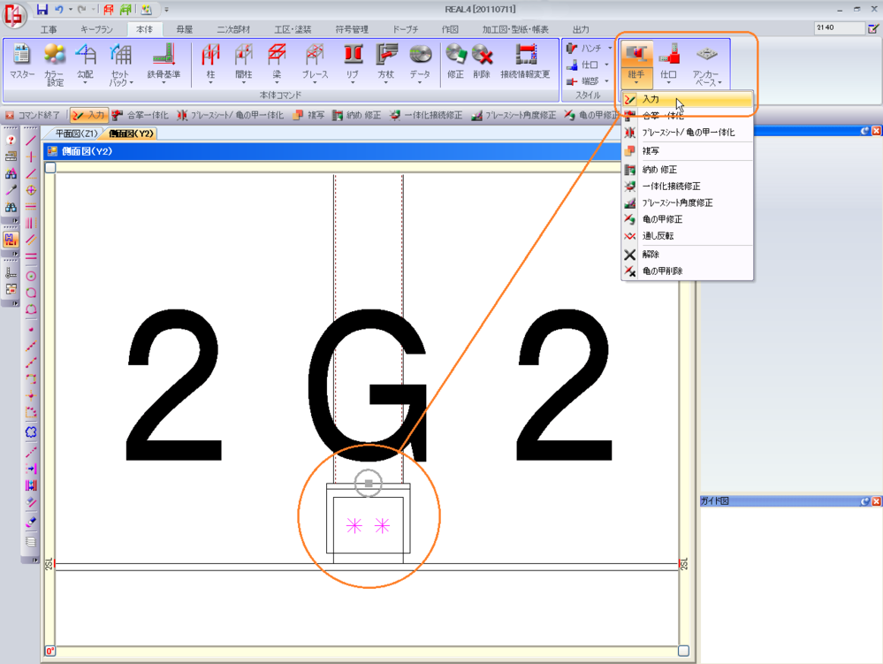
Task: Click the 鉄骨基準 steel reference icon
Action: pyautogui.click(x=164, y=55)
